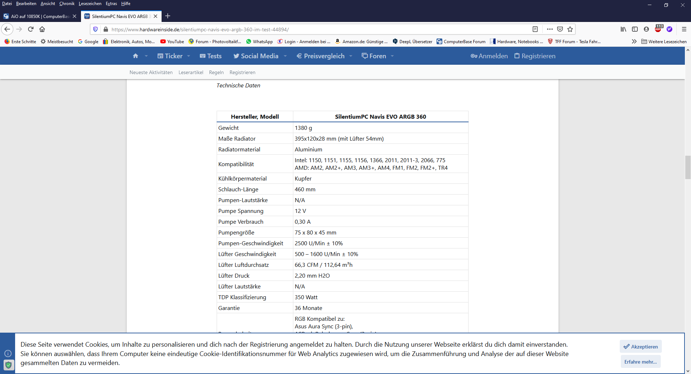
Task: Open the Hilfe menu
Action: pyautogui.click(x=126, y=4)
